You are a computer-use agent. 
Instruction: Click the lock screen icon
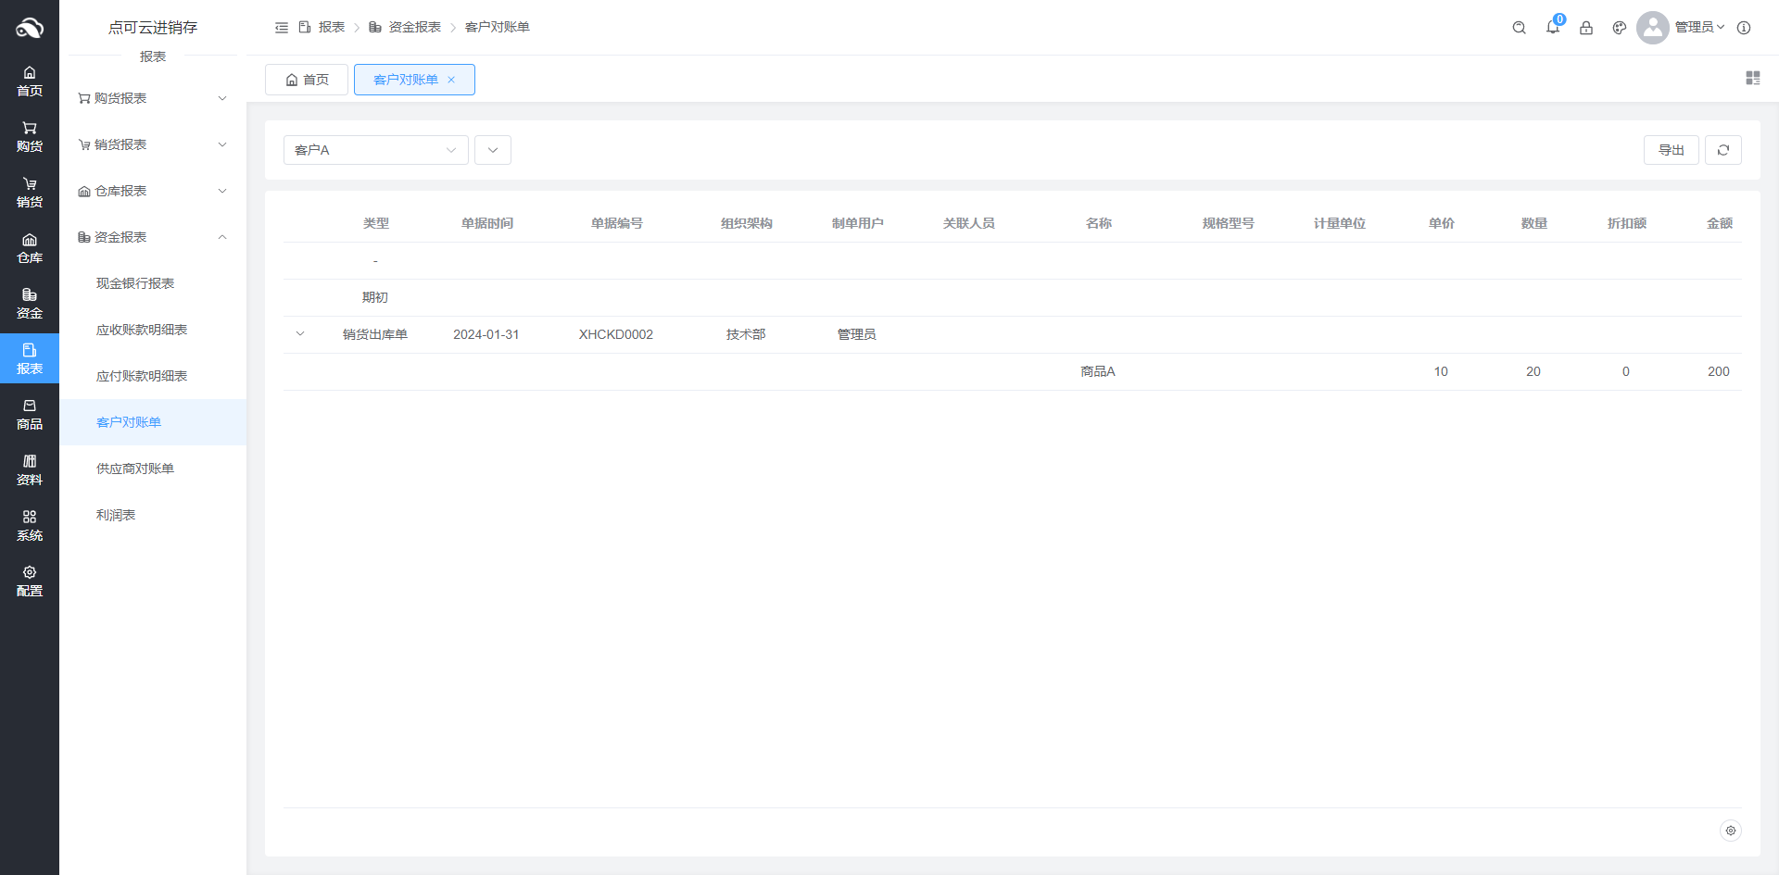click(1585, 28)
